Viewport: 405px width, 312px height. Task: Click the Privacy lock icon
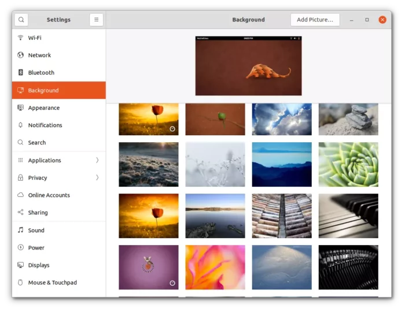tap(20, 177)
